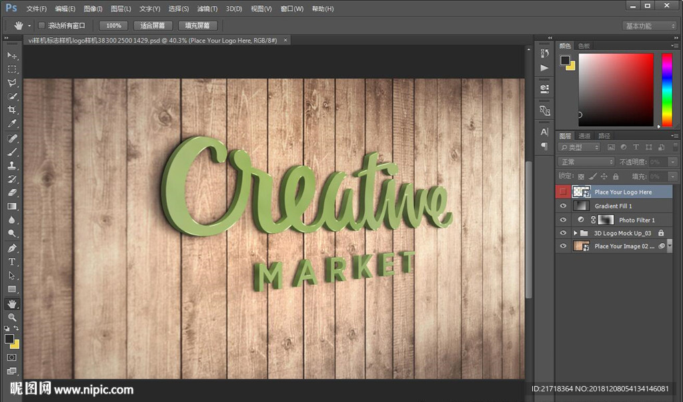Select the Move tool

tap(12, 56)
